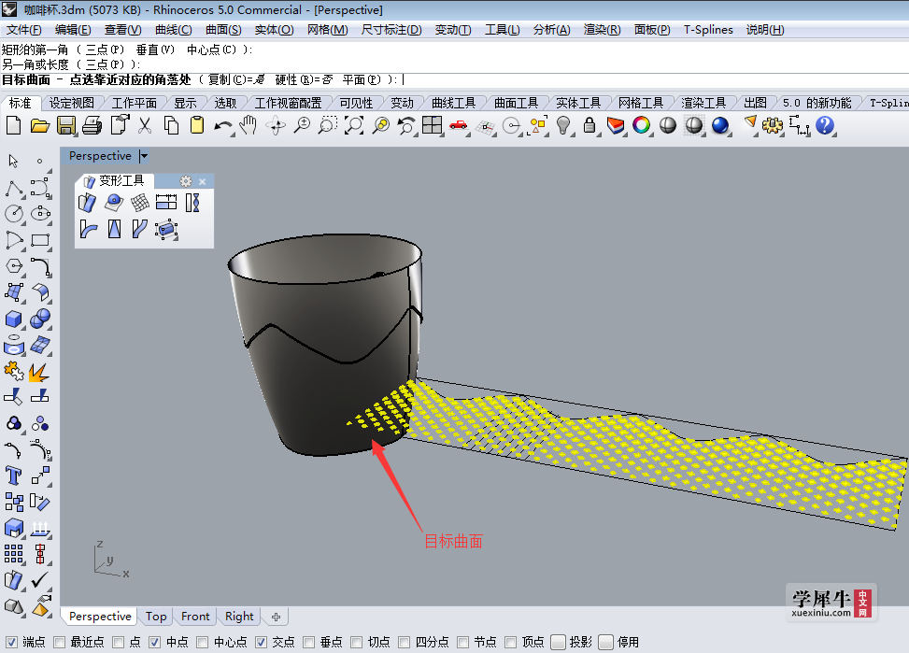Click the 复制(C) command option
Screen dimensions: 909x653
point(236,80)
